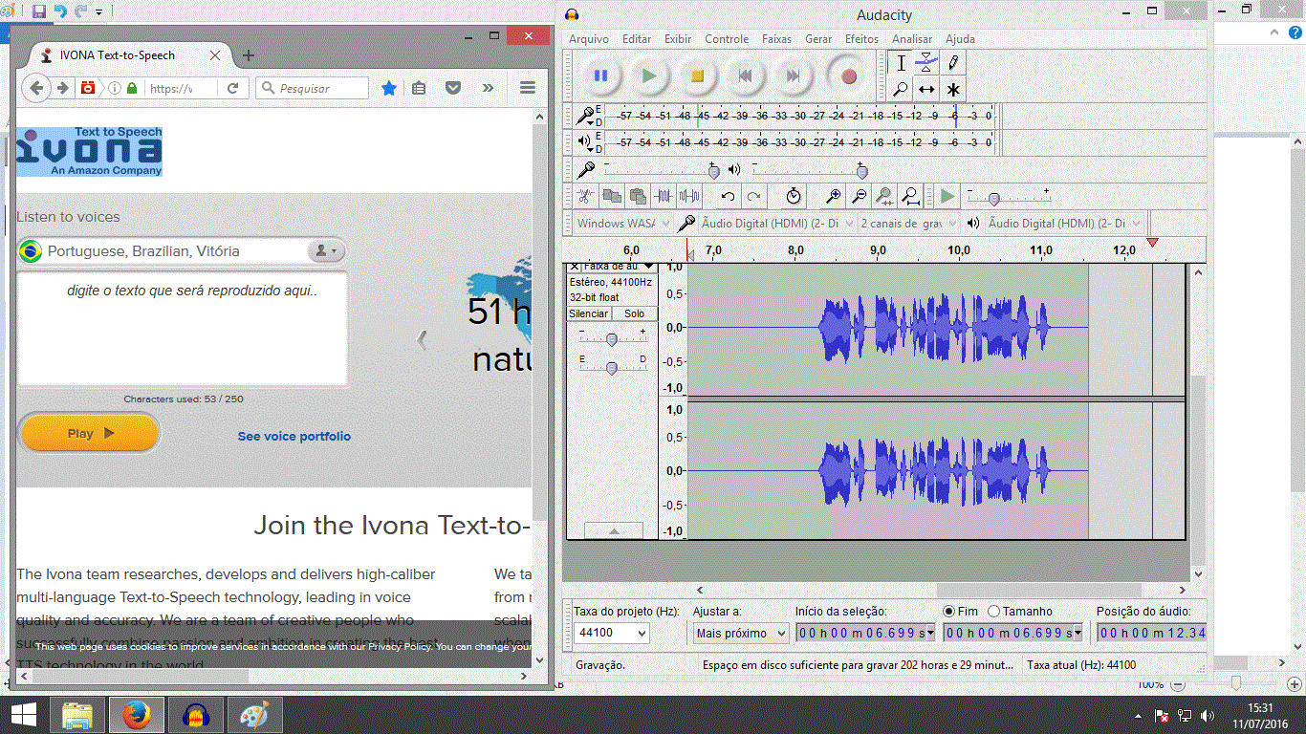Select the Zoom magnifier tool
Screen dimensions: 1306x734
[901, 89]
